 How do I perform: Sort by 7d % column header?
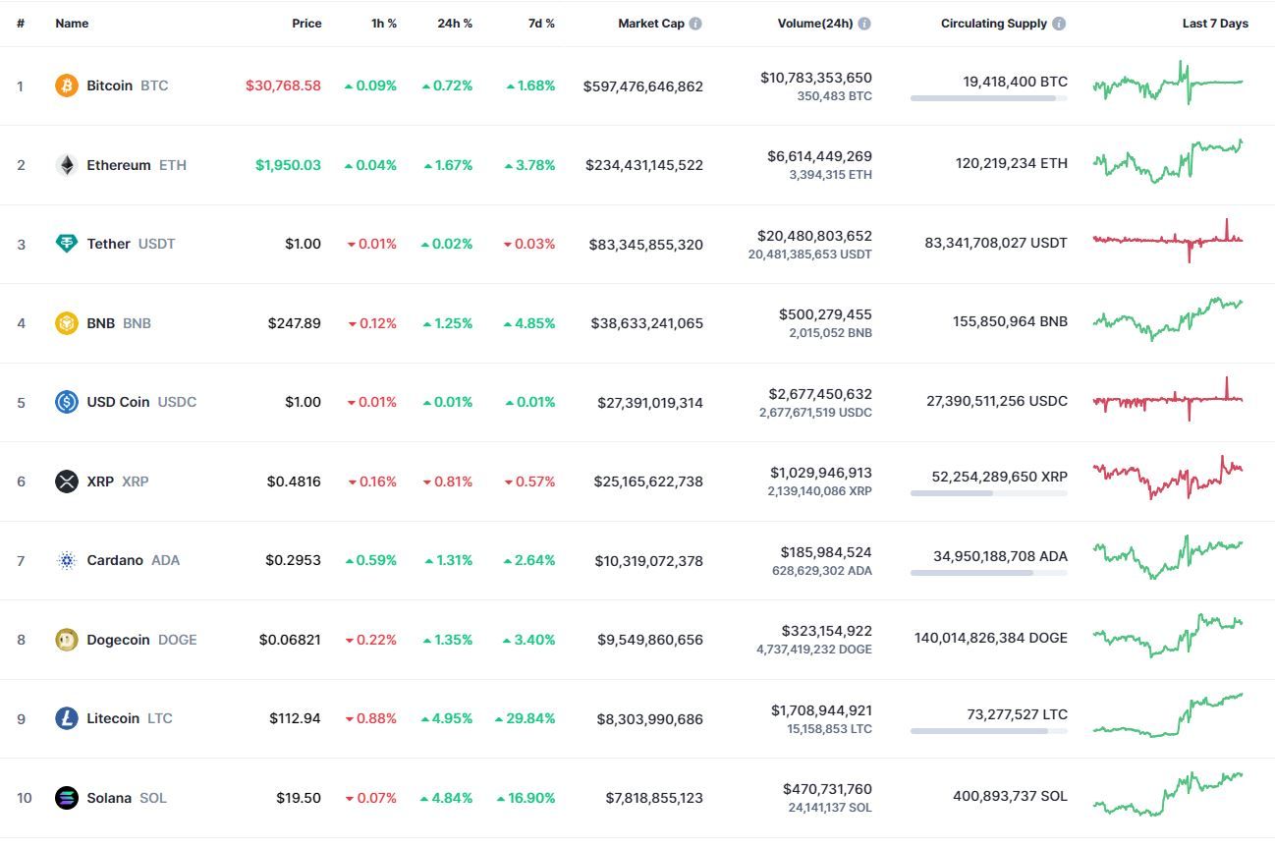click(x=541, y=24)
